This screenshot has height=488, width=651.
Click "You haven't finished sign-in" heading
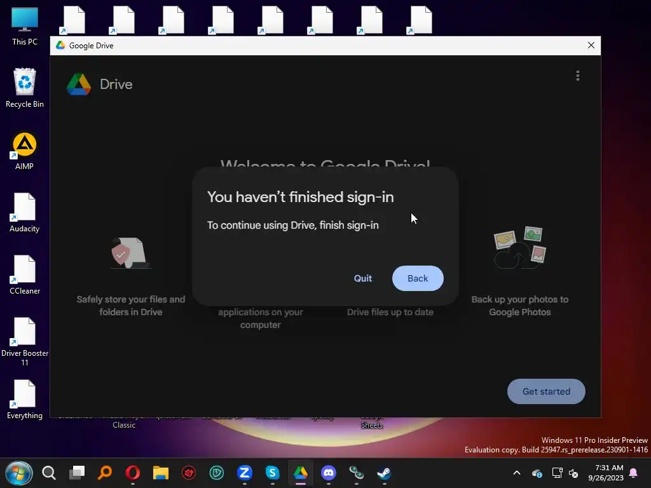click(301, 197)
